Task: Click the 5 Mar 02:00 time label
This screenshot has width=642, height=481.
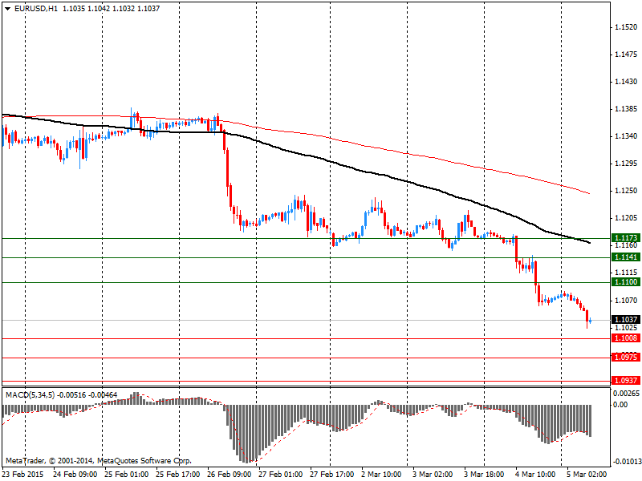Action: click(587, 474)
